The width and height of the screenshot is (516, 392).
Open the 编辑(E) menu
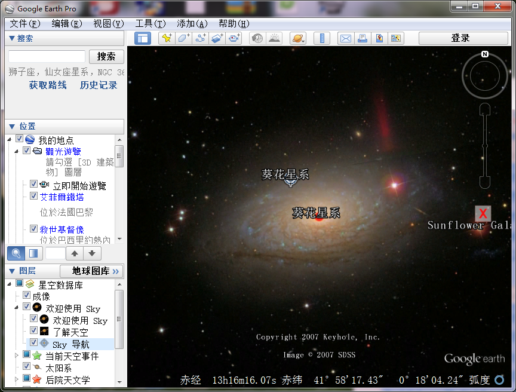click(x=67, y=24)
